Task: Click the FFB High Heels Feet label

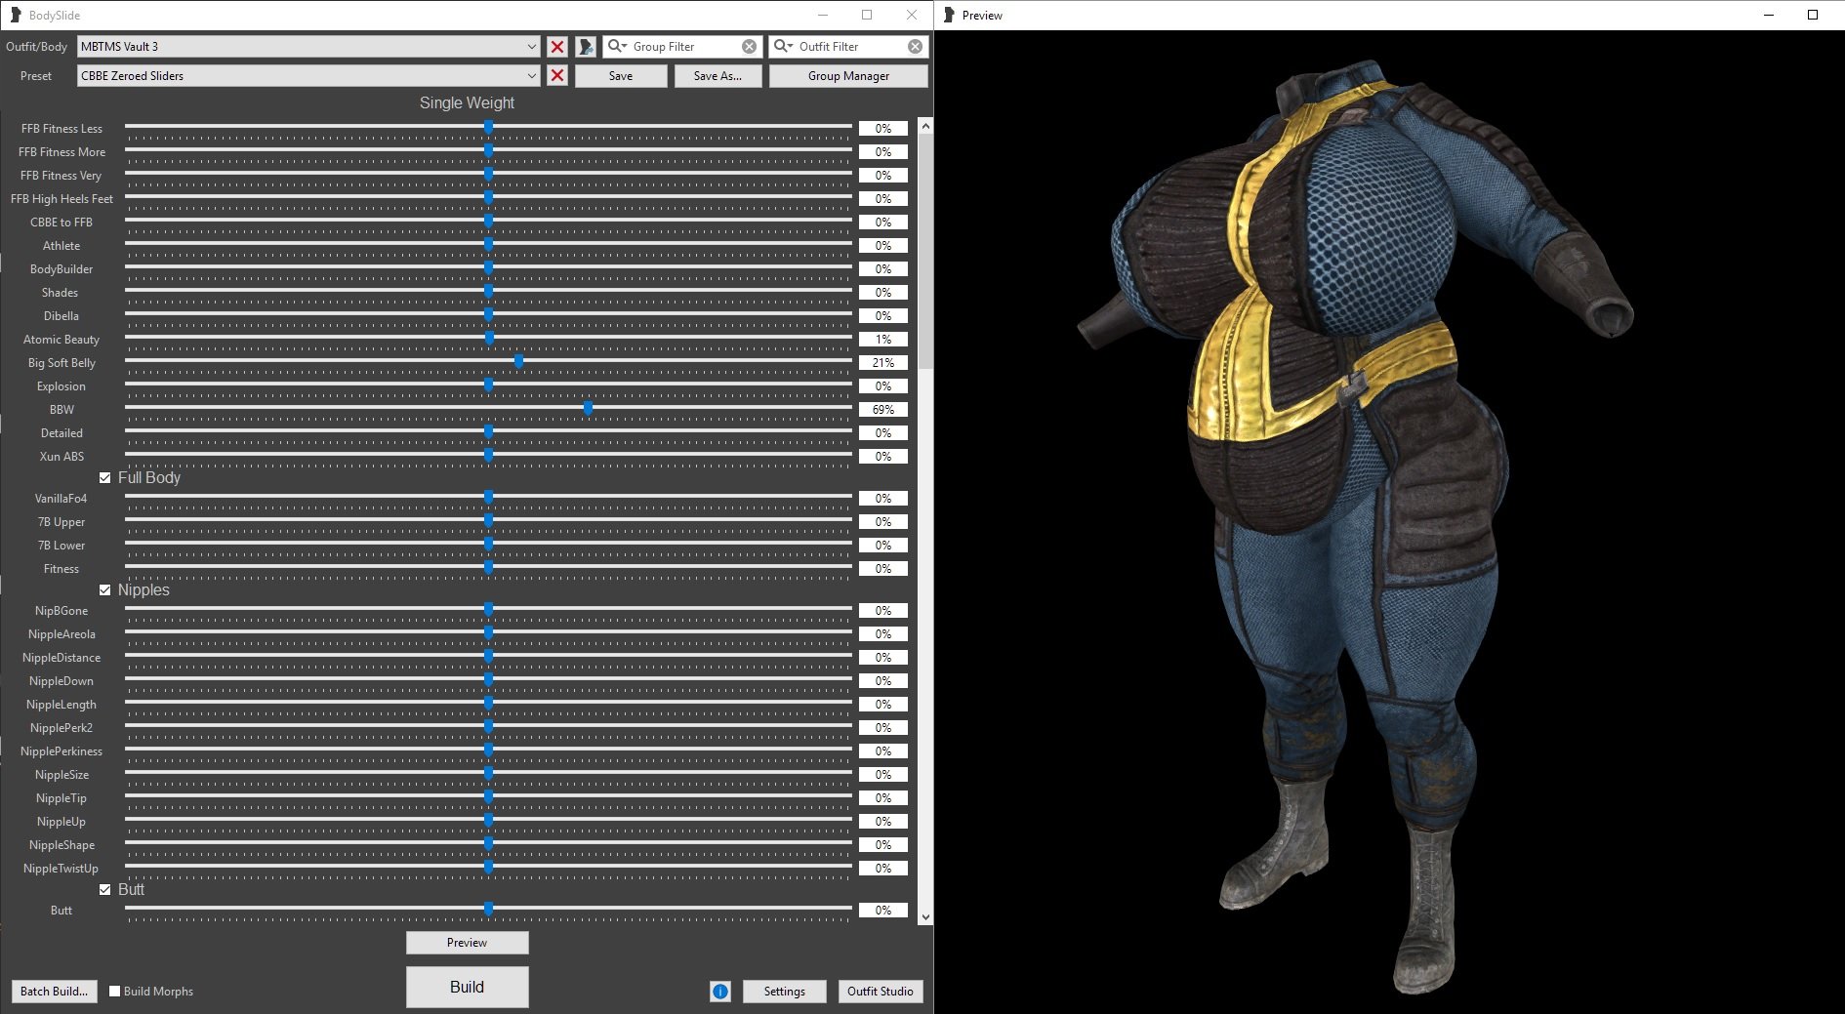Action: click(61, 199)
